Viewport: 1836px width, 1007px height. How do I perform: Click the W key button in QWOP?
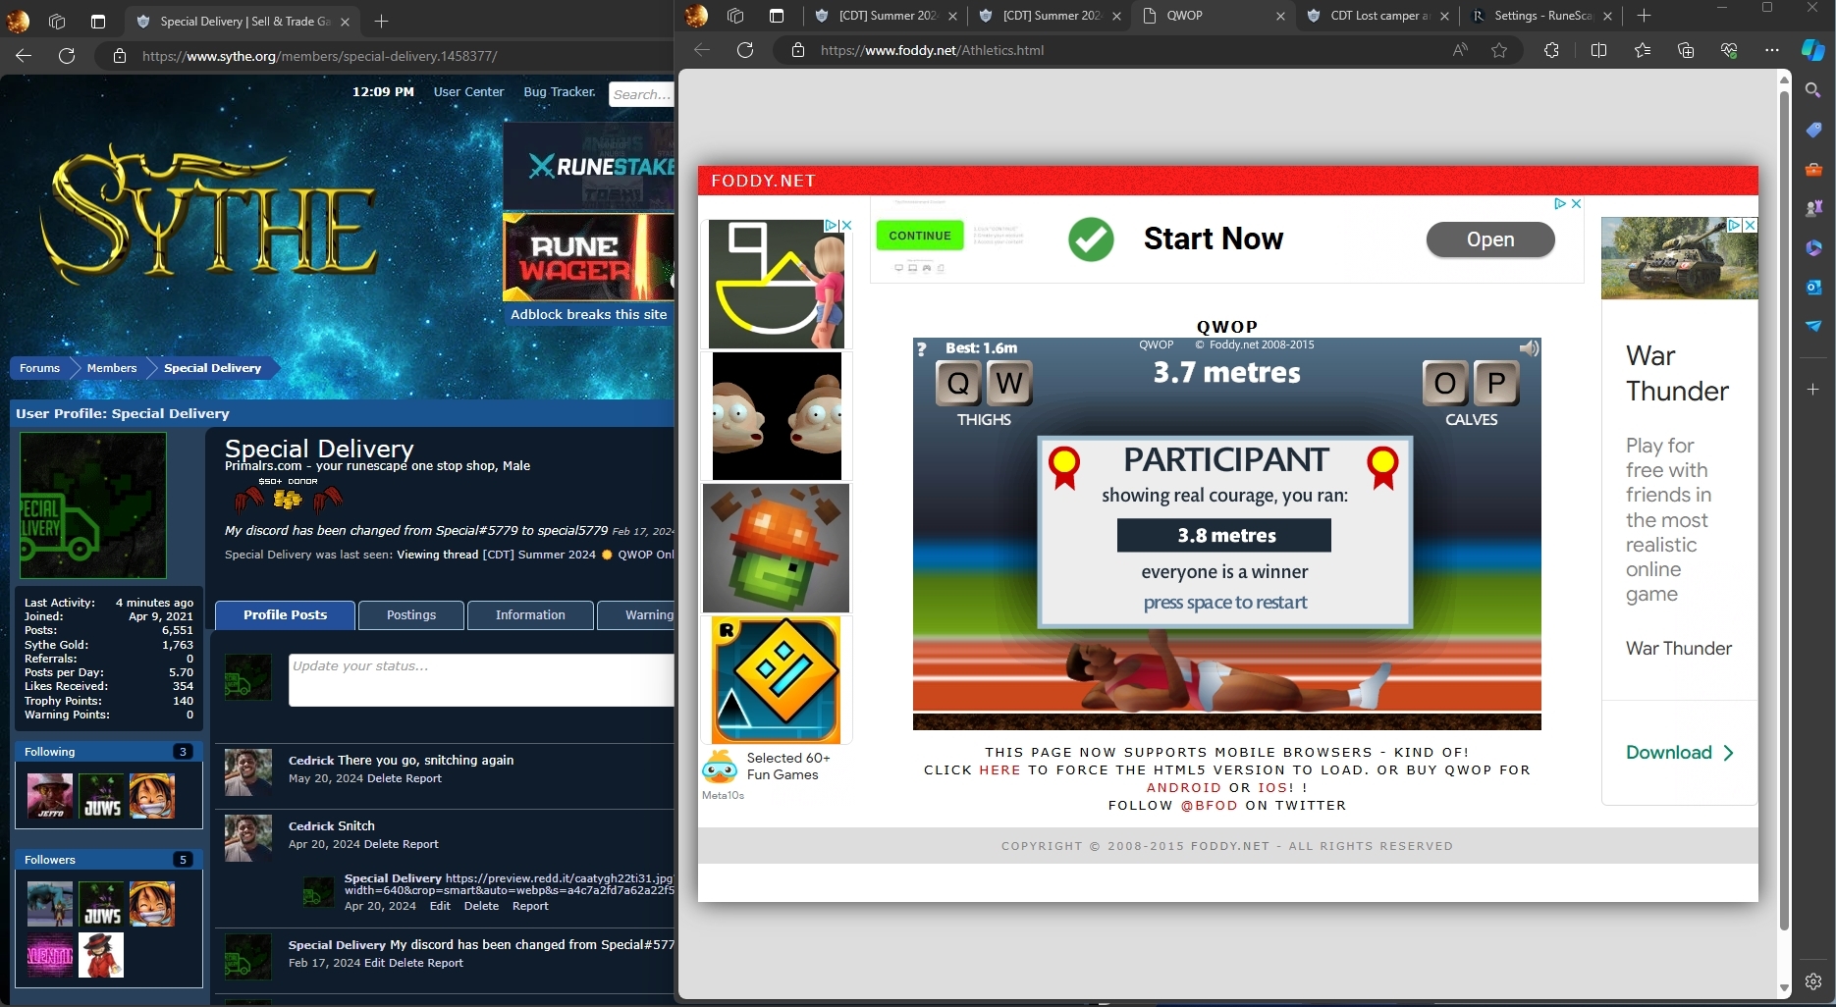click(1009, 384)
